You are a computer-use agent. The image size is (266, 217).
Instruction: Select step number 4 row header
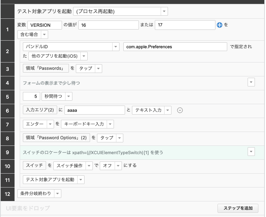pyautogui.click(x=8, y=83)
